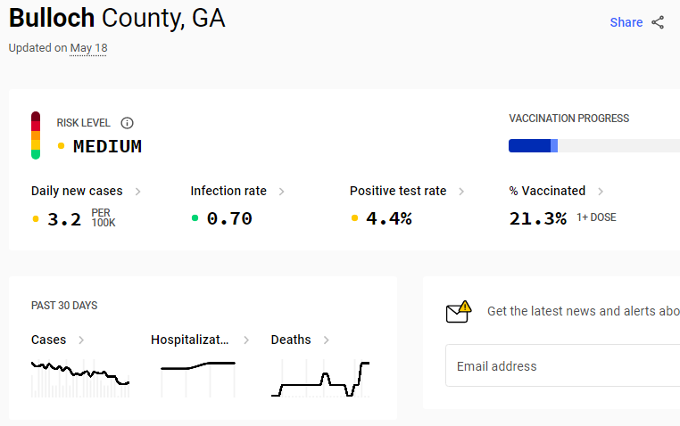Screen dimensions: 680x426
Task: Expand Infection rate chevron
Action: [x=281, y=192]
